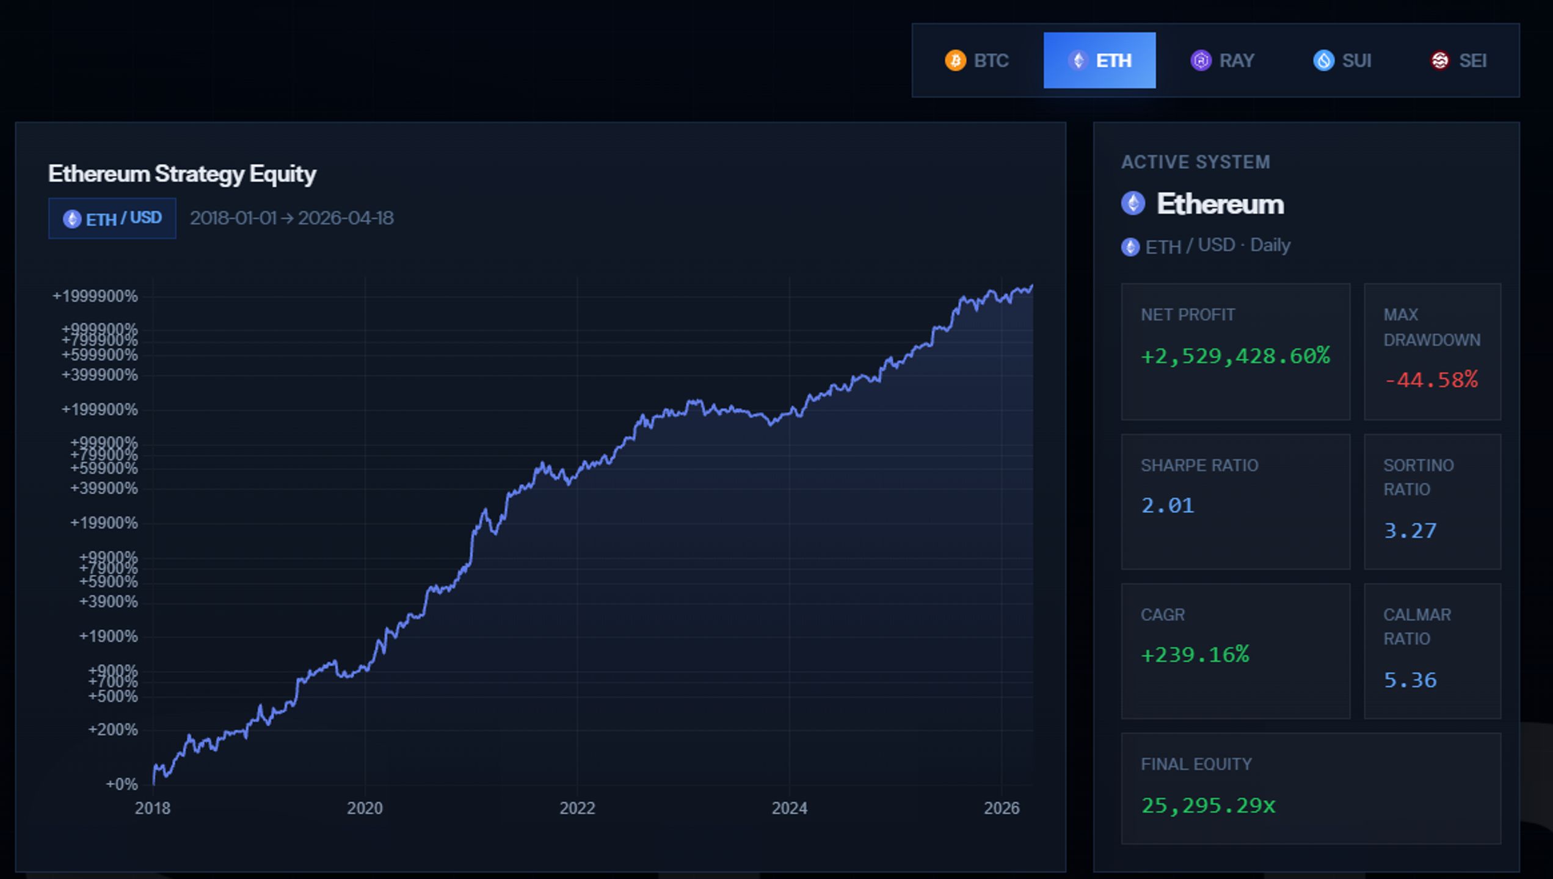This screenshot has height=879, width=1553.
Task: Click the purple Raydium icon
Action: (x=1201, y=60)
